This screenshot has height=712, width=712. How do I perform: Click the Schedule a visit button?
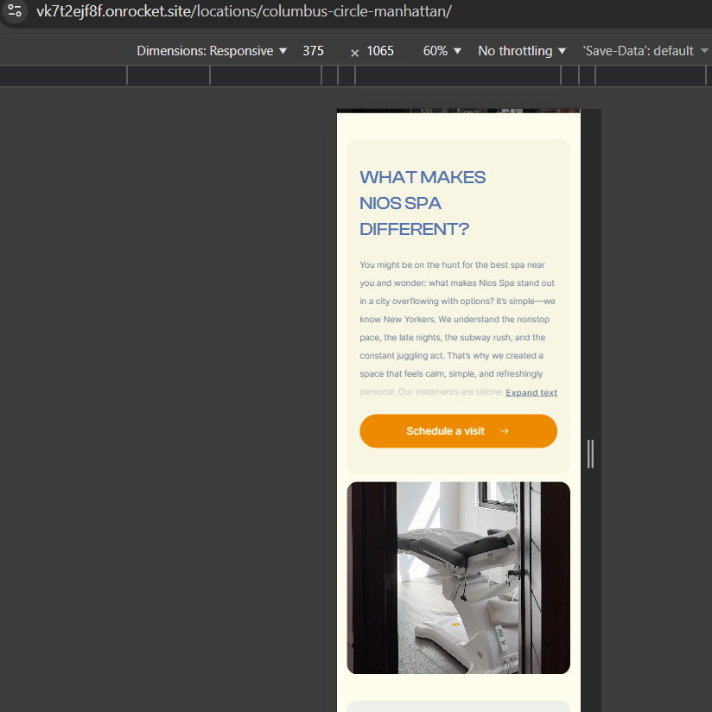pos(458,431)
